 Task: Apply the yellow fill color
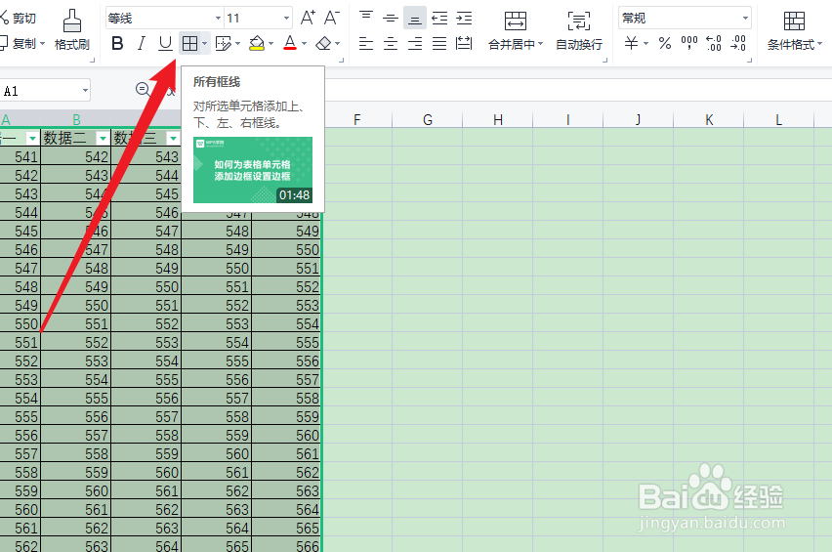pyautogui.click(x=257, y=44)
